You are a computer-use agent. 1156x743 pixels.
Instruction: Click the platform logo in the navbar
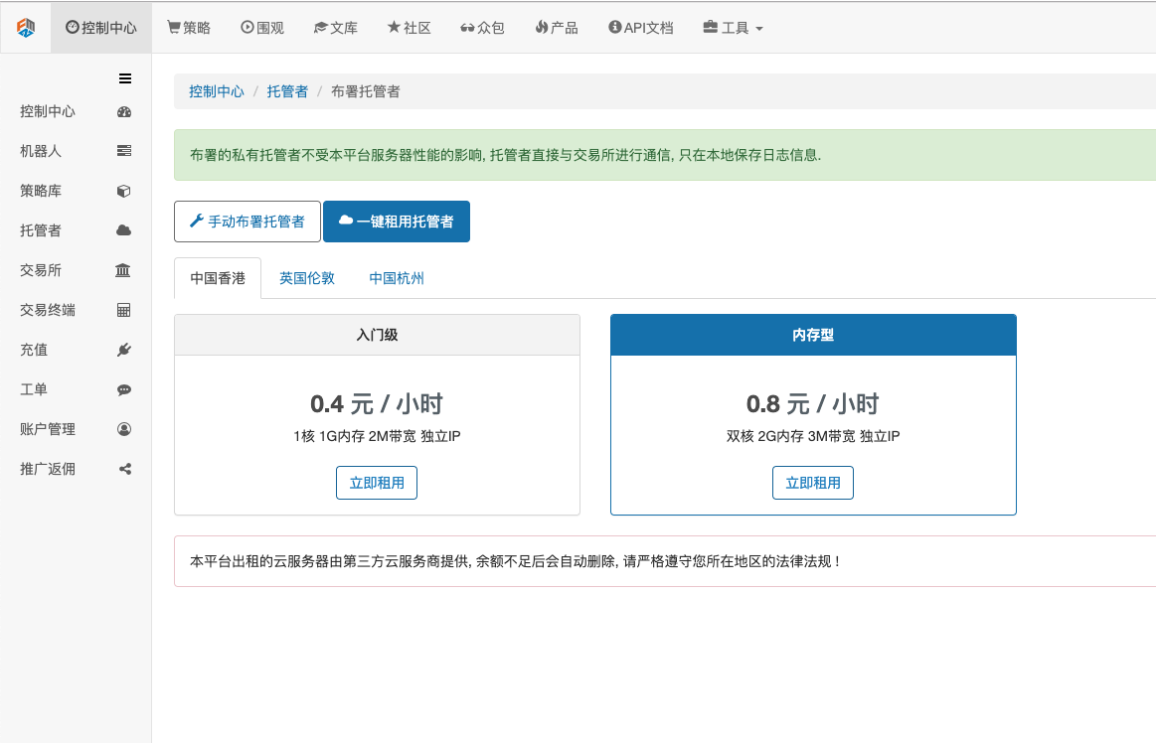tap(26, 27)
